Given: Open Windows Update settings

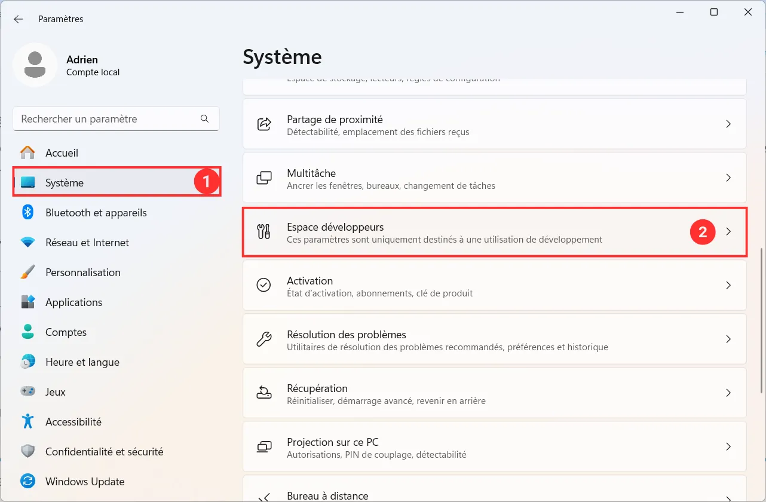Looking at the screenshot, I should pos(116,482).
